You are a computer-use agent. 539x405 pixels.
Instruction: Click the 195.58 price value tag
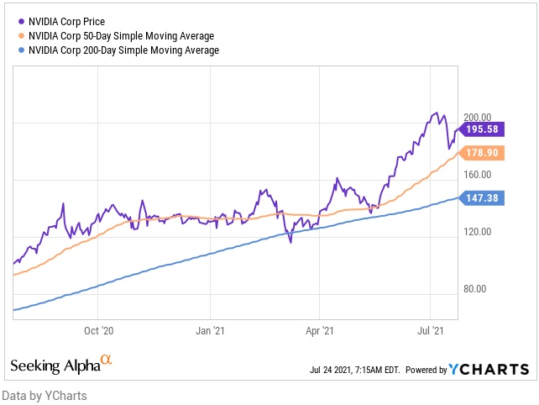point(484,129)
